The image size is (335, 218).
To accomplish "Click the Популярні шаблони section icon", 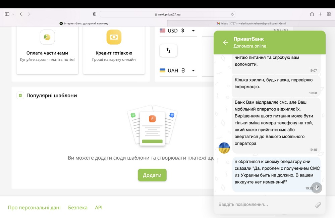I will click(20, 95).
